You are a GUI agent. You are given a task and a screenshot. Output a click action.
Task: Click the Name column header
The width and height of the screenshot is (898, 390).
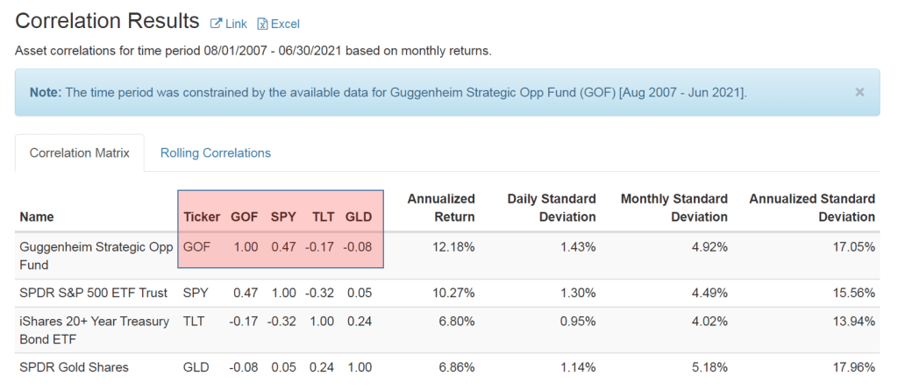pyautogui.click(x=36, y=216)
